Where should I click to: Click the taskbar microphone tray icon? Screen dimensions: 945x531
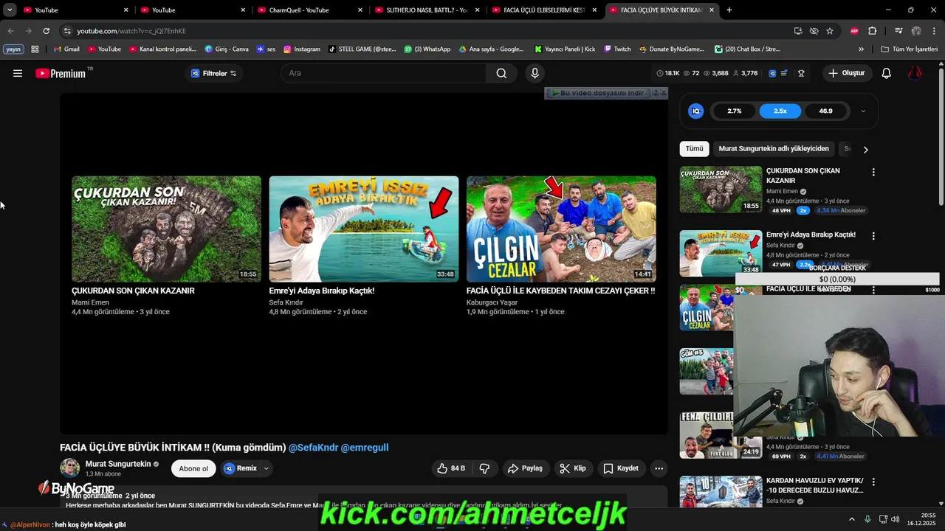(867, 518)
